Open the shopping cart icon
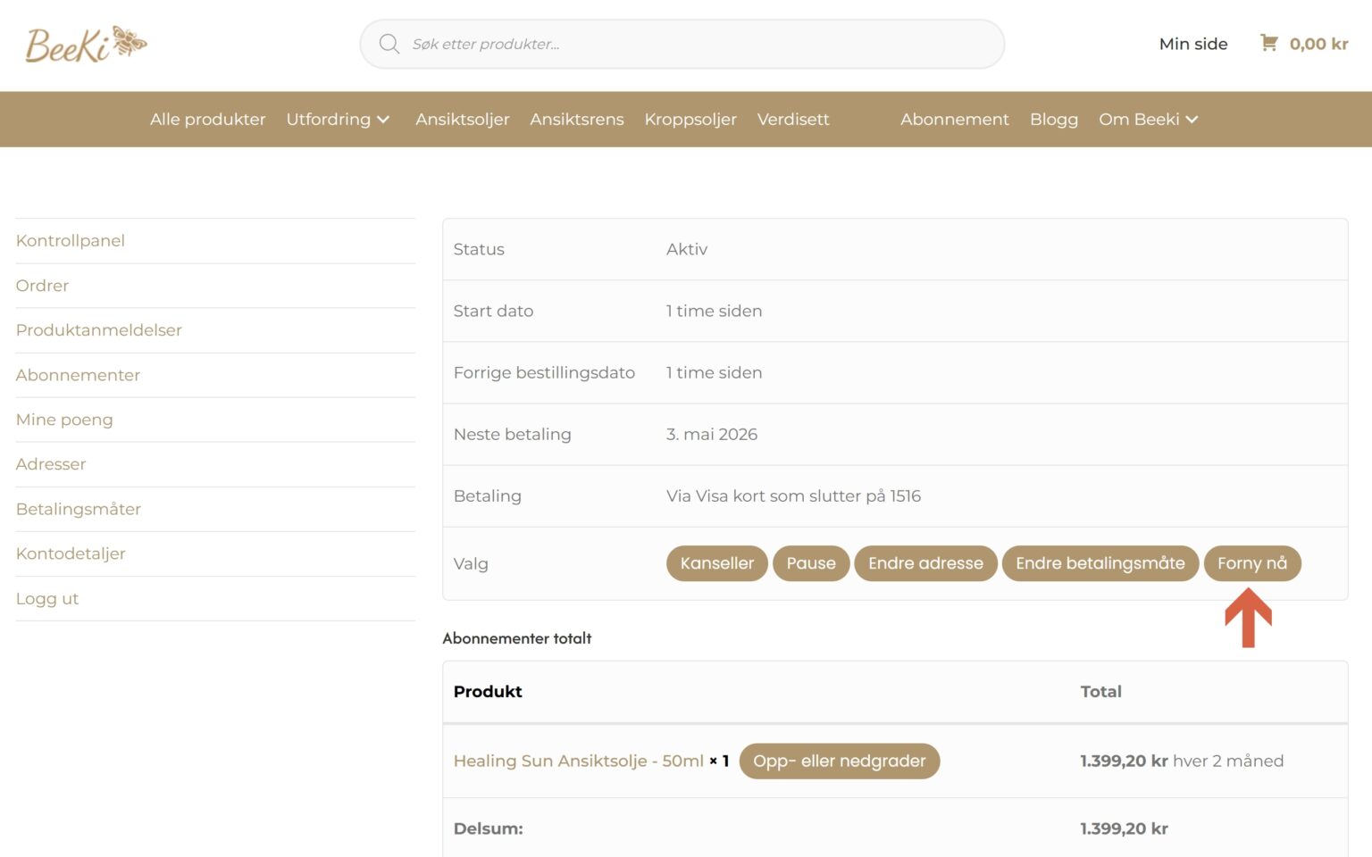The height and width of the screenshot is (857, 1372). (1268, 43)
